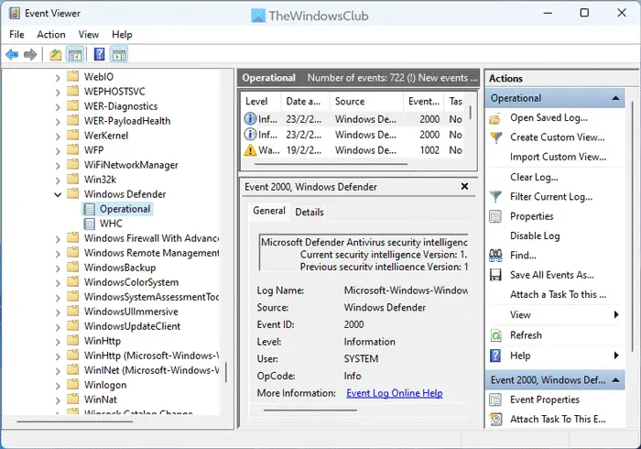Click Disable Log action
The width and height of the screenshot is (641, 449).
click(x=535, y=235)
